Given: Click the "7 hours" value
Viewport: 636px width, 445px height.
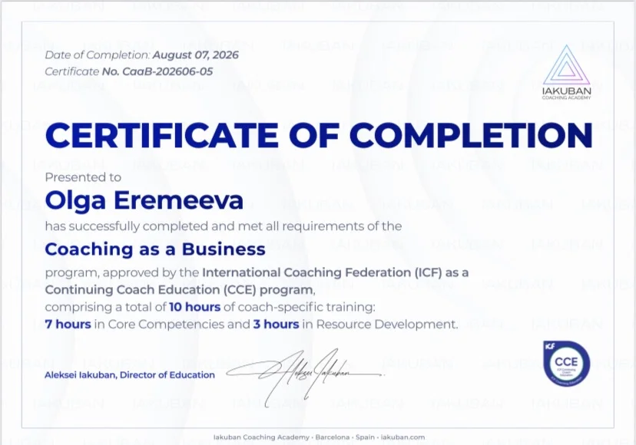Looking at the screenshot, I should [68, 325].
